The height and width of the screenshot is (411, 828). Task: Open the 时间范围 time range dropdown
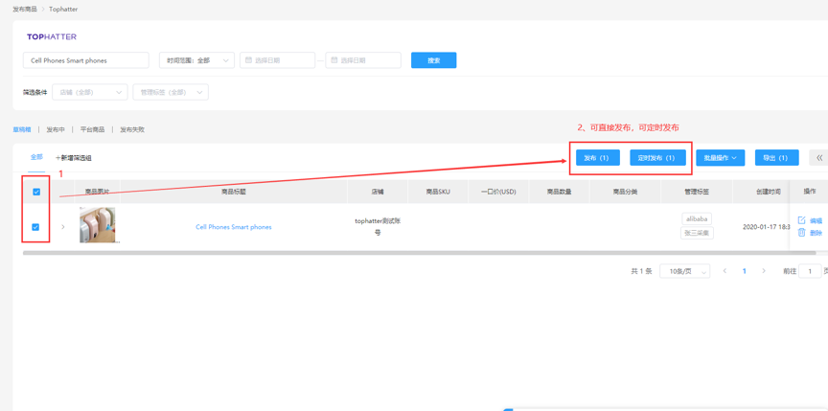pos(196,60)
